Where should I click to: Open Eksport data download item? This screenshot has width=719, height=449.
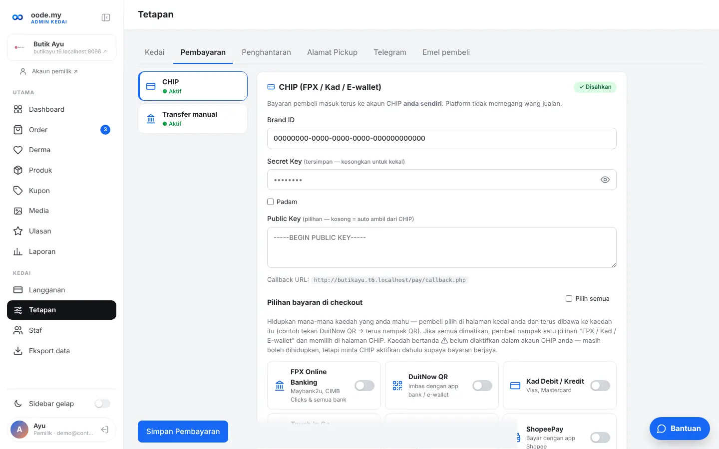pos(61,351)
